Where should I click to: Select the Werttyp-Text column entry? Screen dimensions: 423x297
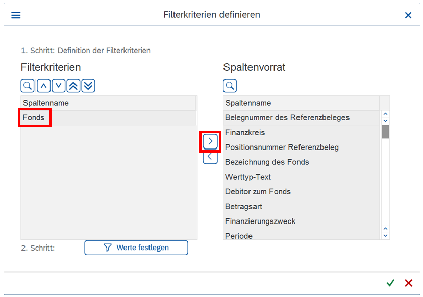pyautogui.click(x=248, y=177)
